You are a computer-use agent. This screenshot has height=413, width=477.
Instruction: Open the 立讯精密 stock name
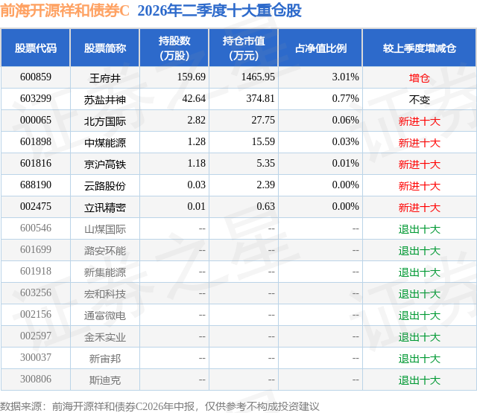(105, 208)
